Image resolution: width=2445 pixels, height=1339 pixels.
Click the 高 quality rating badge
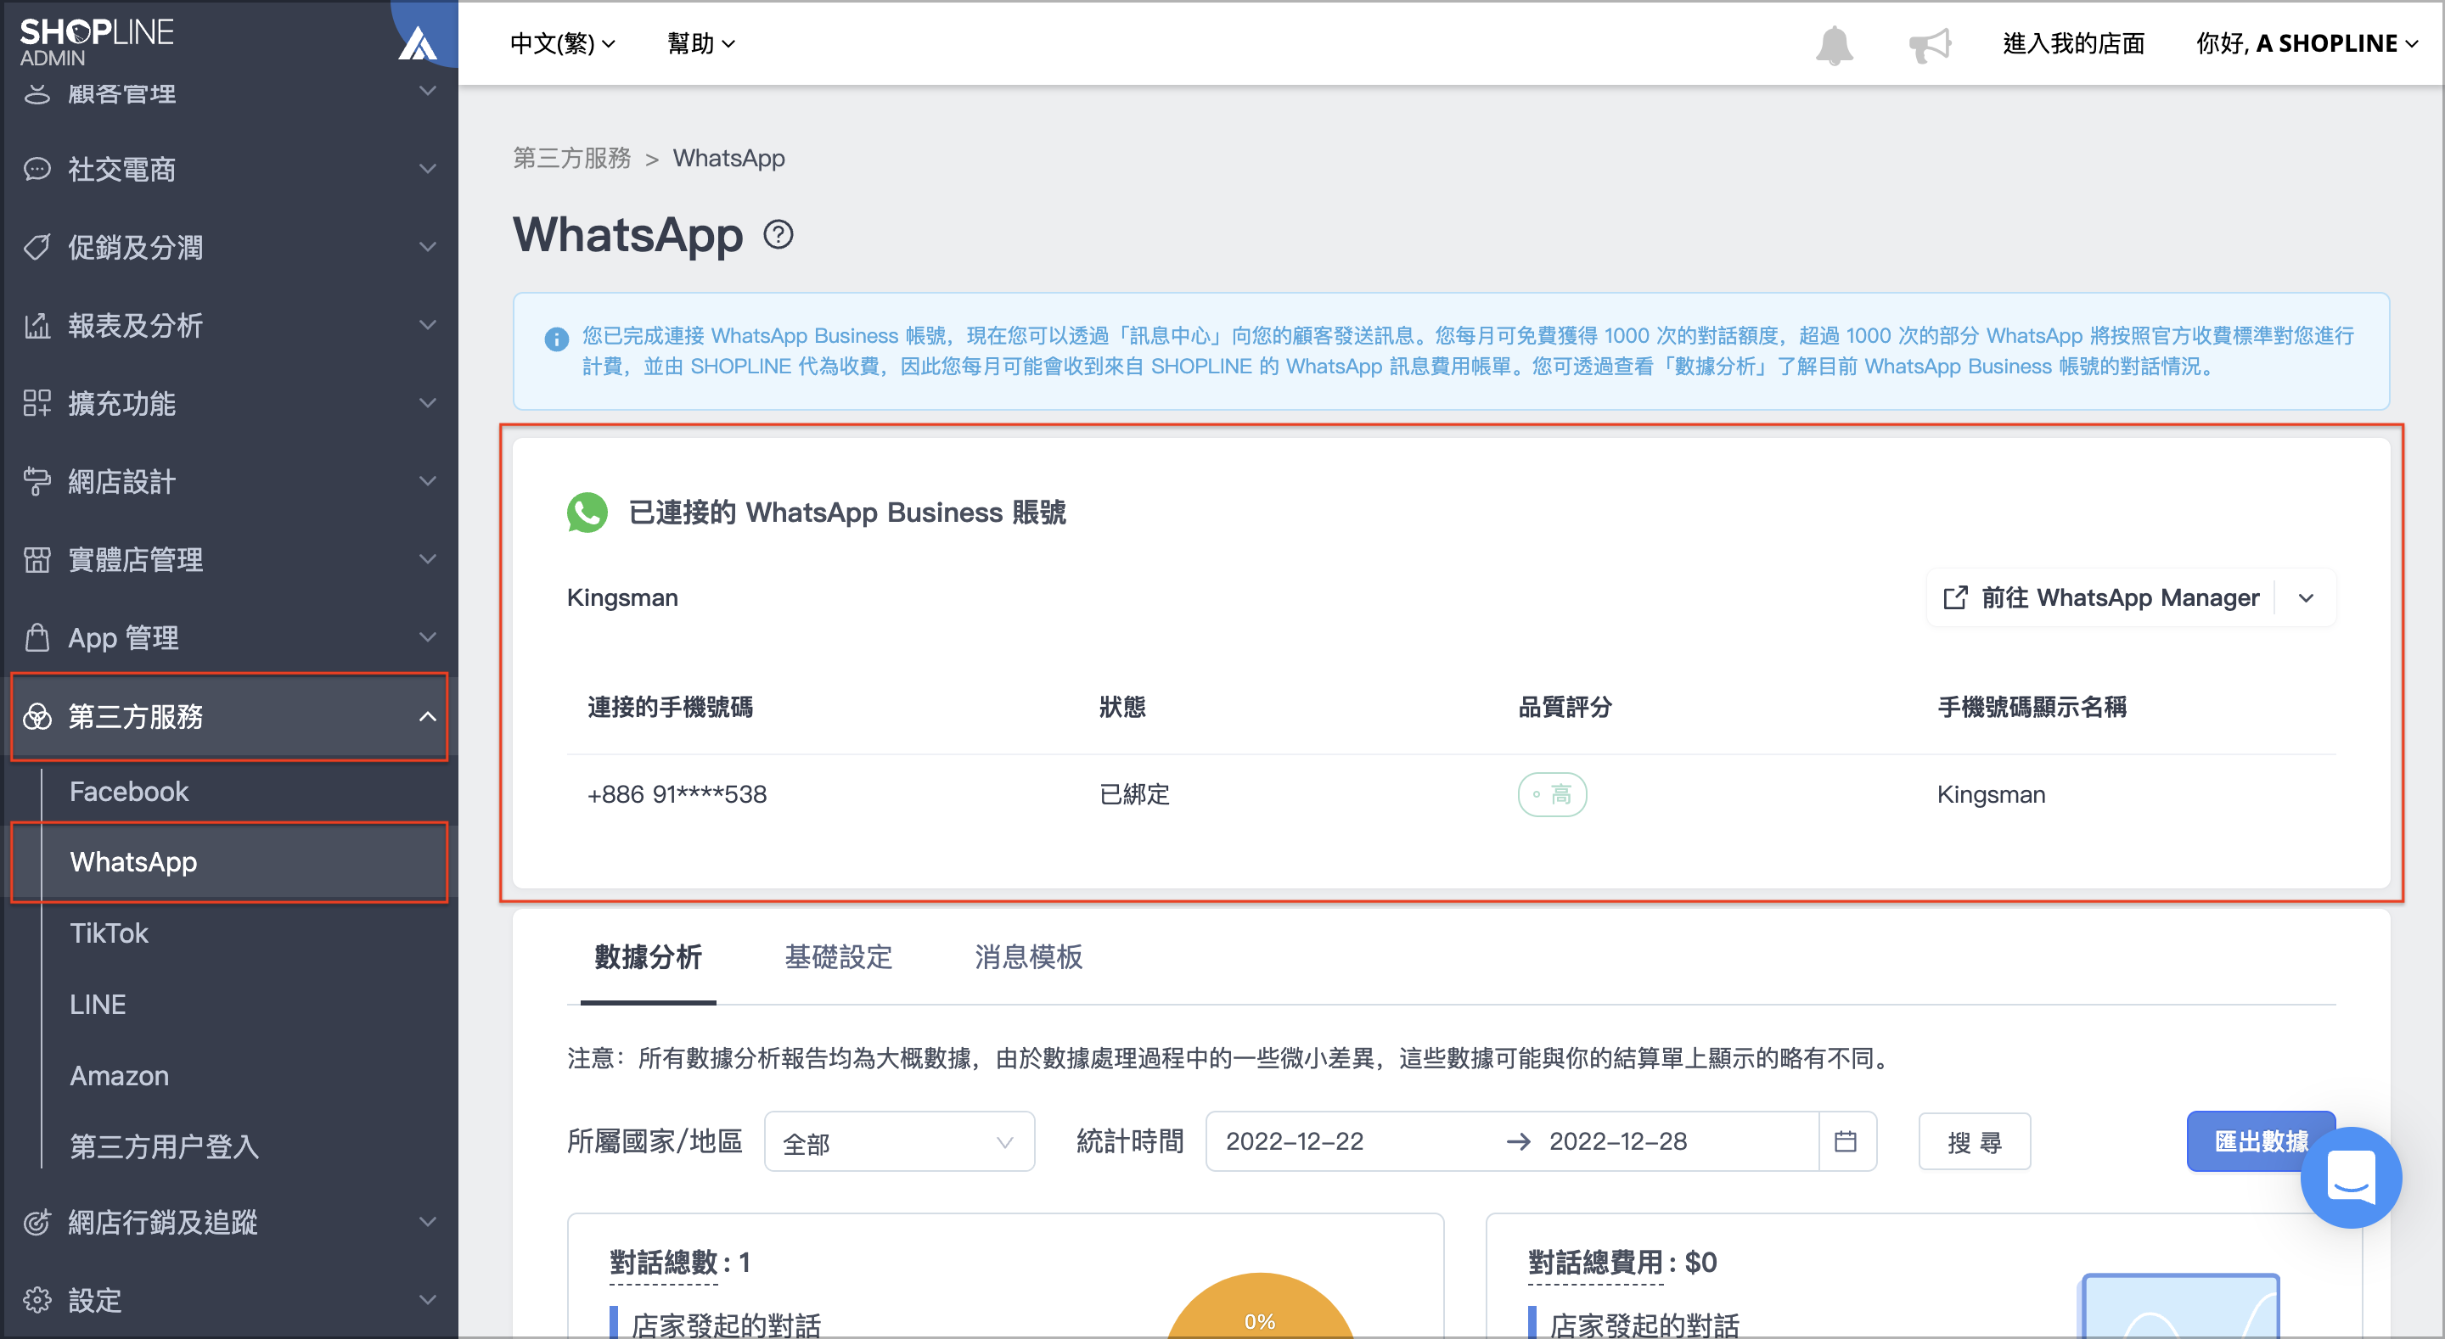click(x=1552, y=794)
